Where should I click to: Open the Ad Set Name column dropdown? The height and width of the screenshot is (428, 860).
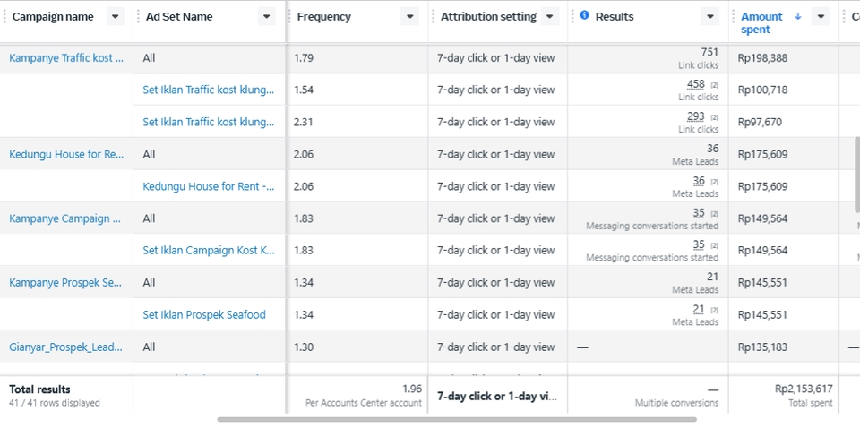click(266, 17)
